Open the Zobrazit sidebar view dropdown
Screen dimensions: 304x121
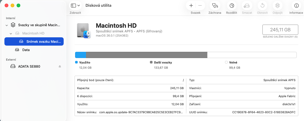[x=75, y=5]
